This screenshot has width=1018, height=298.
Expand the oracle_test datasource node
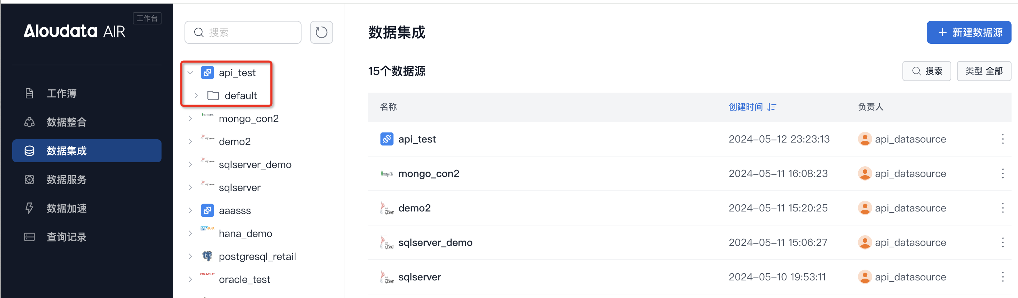click(190, 279)
